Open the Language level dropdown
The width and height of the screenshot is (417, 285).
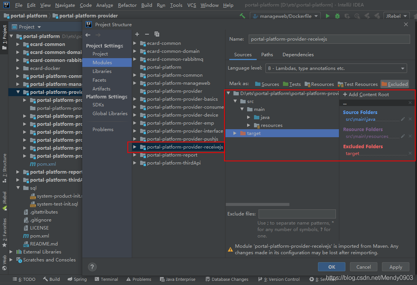[336, 68]
